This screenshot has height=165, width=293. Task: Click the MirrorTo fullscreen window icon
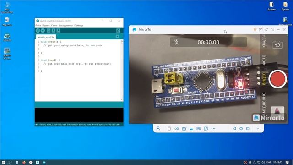pyautogui.click(x=272, y=29)
